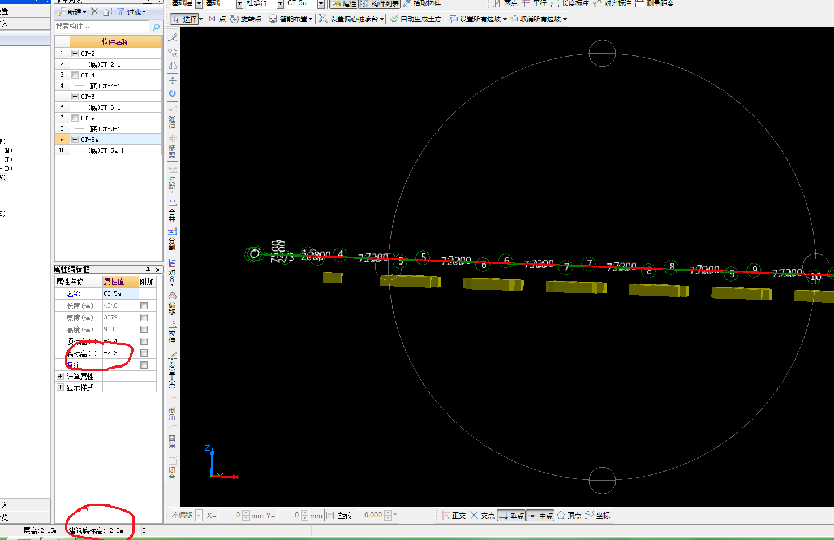
Task: Collapse the CT-2 tree node
Action: (x=75, y=53)
